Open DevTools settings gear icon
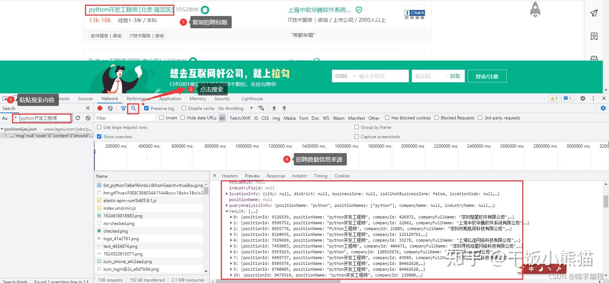Image resolution: width=609 pixels, height=283 pixels. pyautogui.click(x=583, y=98)
